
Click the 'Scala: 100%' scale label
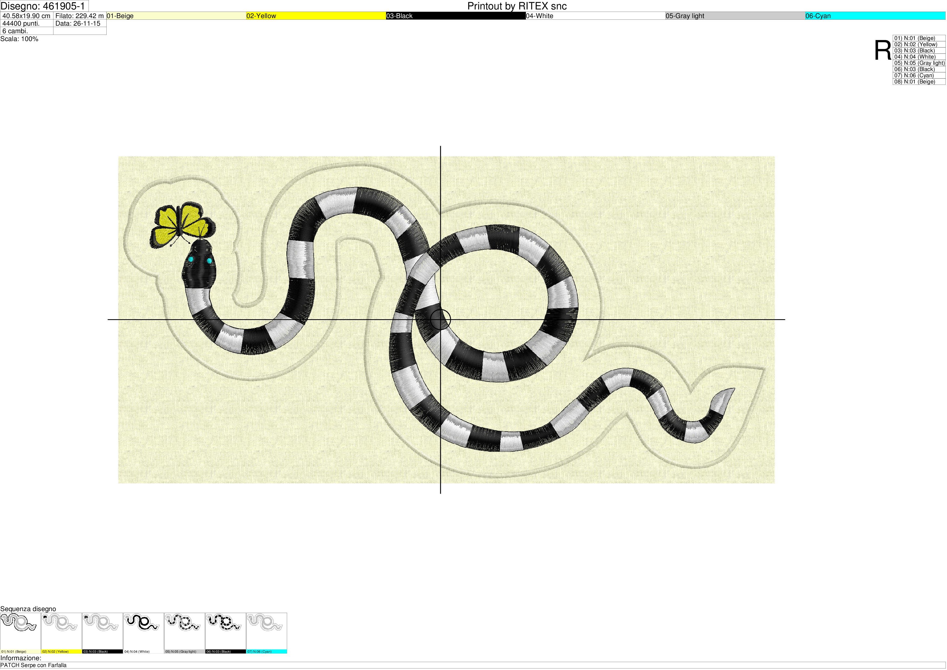(x=19, y=39)
